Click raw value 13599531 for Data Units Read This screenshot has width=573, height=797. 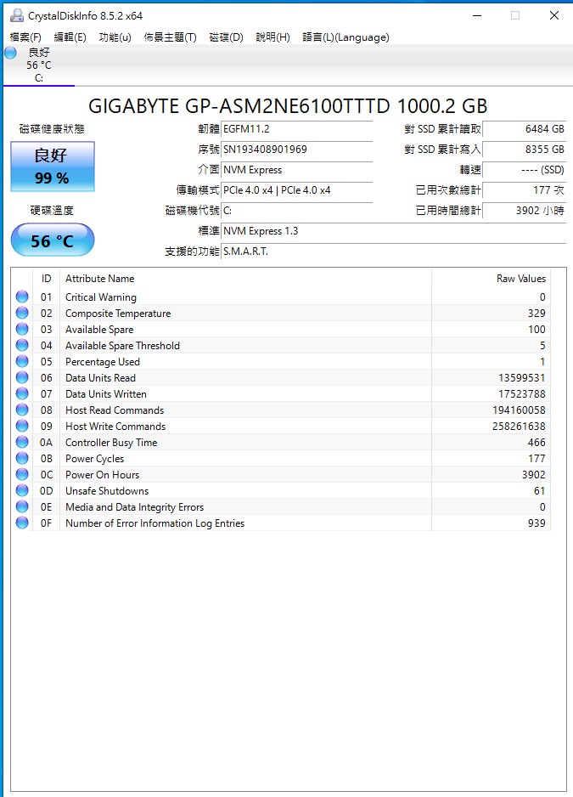(521, 377)
